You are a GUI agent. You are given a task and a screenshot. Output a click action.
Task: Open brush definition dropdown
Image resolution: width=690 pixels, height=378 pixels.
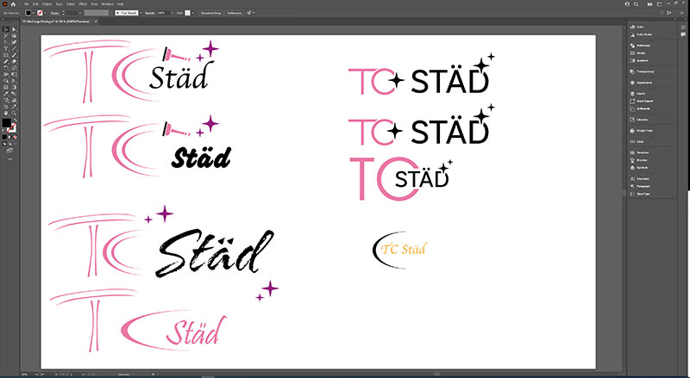[141, 13]
